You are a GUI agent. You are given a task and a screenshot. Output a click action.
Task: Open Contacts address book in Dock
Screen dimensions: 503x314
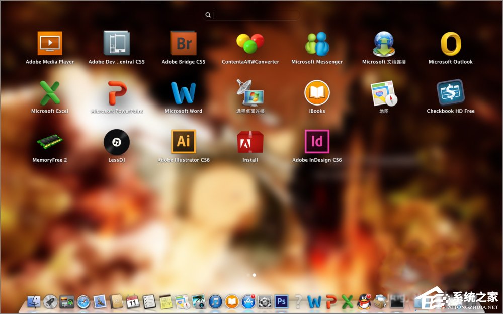tap(116, 302)
